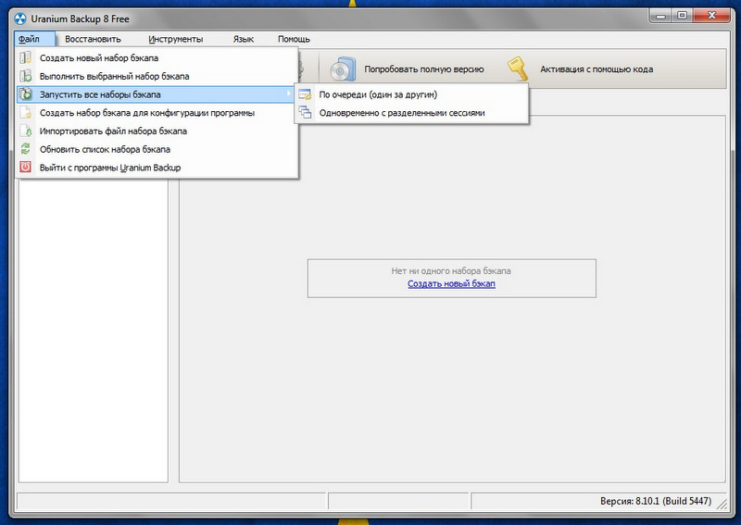This screenshot has width=741, height=525.
Task: Click the icon beside По очереди (один за другим)
Action: click(x=306, y=94)
